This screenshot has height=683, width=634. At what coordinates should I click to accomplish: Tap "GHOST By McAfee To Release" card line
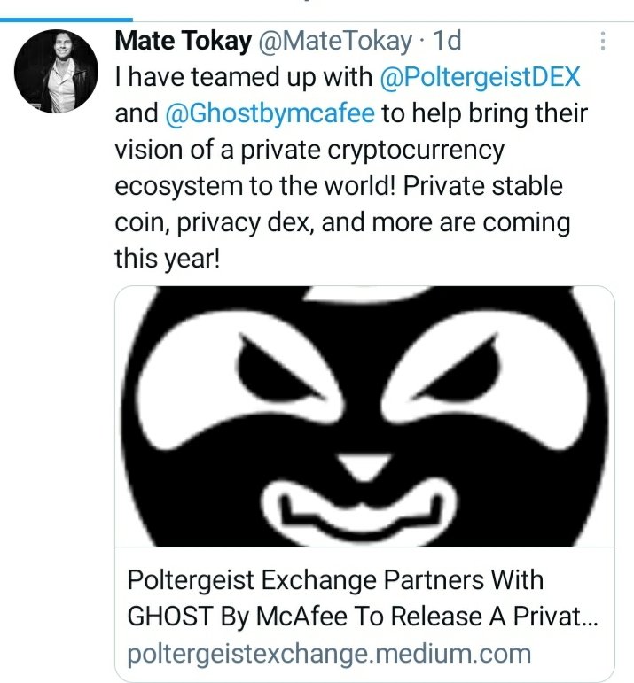(x=363, y=616)
